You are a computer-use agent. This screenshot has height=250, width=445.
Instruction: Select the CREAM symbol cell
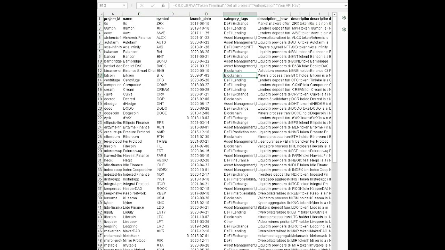tap(172, 90)
